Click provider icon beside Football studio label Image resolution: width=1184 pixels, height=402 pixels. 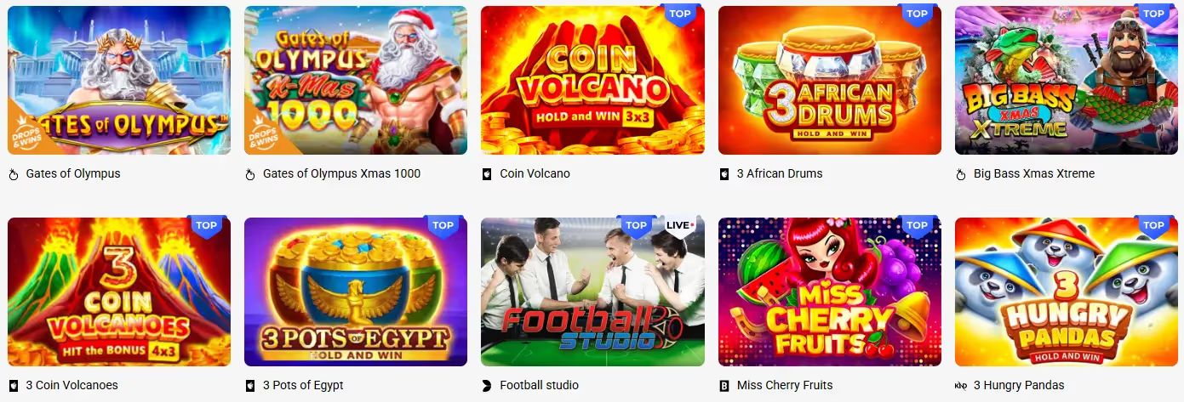487,386
